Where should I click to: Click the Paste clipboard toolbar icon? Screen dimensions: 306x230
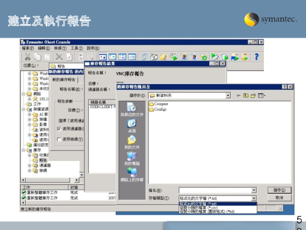click(x=47, y=57)
